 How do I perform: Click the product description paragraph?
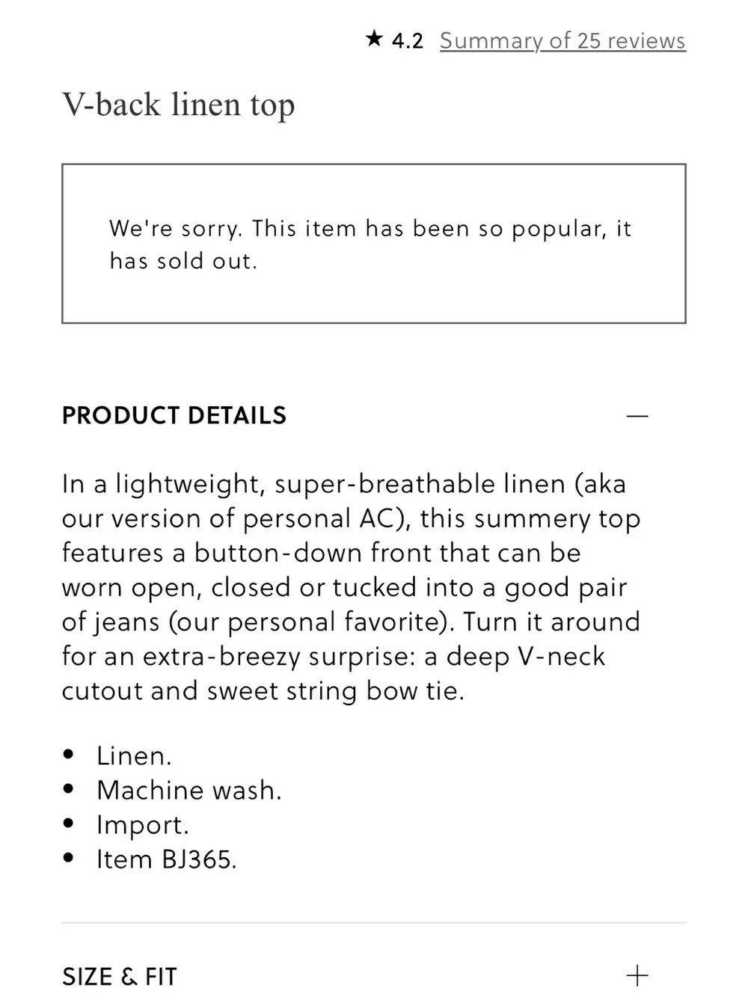tap(352, 588)
